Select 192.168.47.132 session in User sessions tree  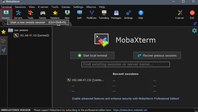pos(31,35)
